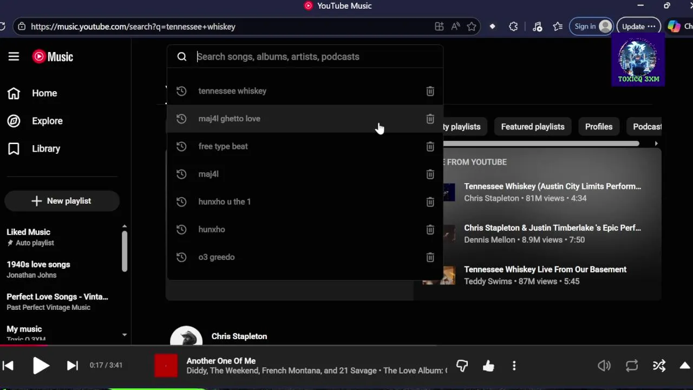The width and height of the screenshot is (693, 390).
Task: Open the Copilot icon in browser toolbar
Action: 674,27
